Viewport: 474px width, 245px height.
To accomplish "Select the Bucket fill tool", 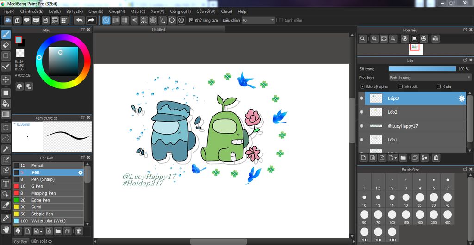I will pyautogui.click(x=6, y=104).
